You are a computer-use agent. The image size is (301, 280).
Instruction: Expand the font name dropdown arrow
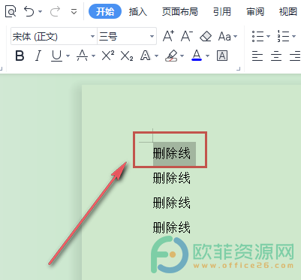92,37
